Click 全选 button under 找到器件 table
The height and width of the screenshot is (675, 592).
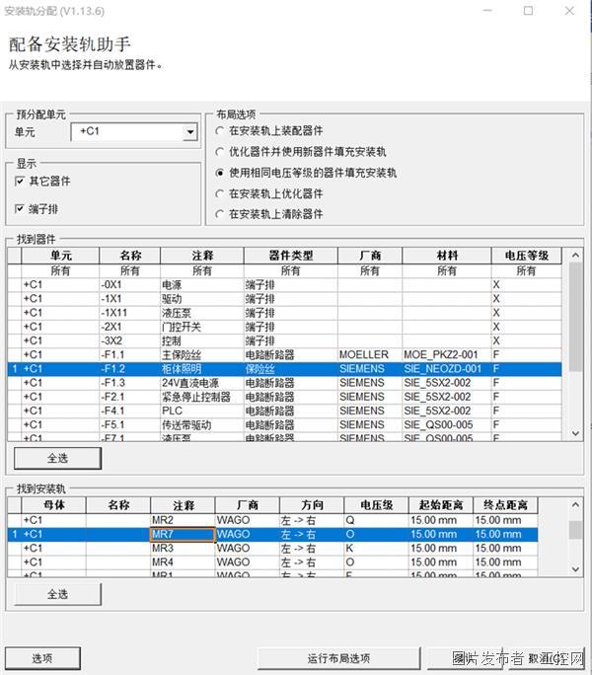pos(57,459)
